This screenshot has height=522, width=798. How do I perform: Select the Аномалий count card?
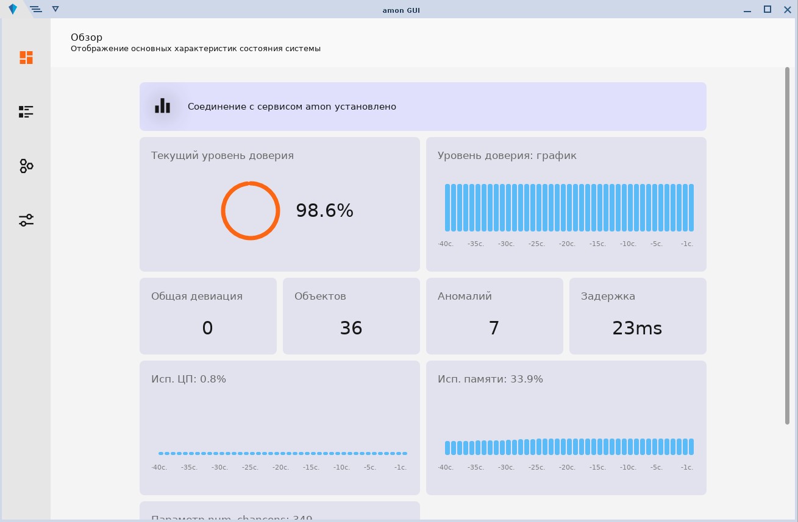tap(494, 316)
